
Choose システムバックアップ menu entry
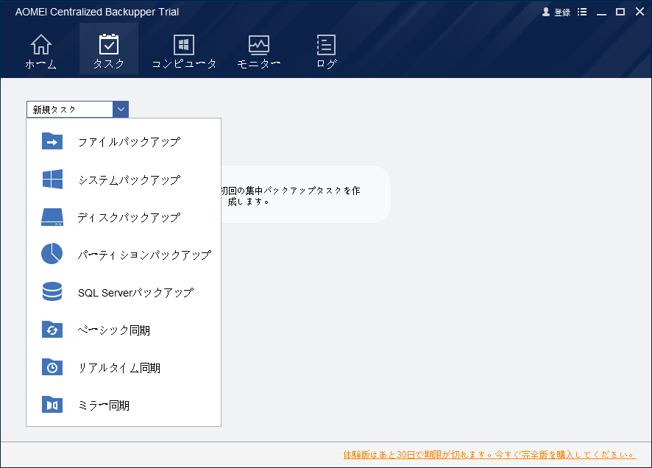(130, 180)
